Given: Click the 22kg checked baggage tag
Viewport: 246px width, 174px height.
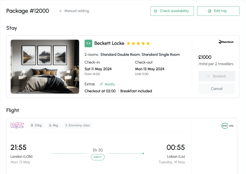Looking at the screenshot, I should [x=36, y=125].
